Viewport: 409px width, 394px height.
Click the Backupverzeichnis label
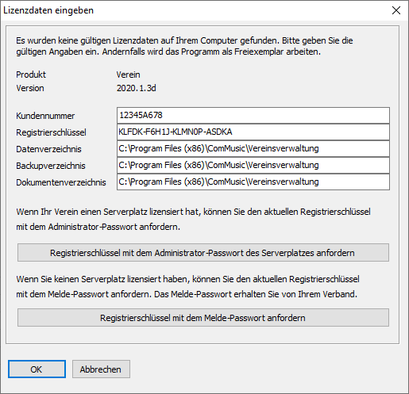[x=51, y=166]
